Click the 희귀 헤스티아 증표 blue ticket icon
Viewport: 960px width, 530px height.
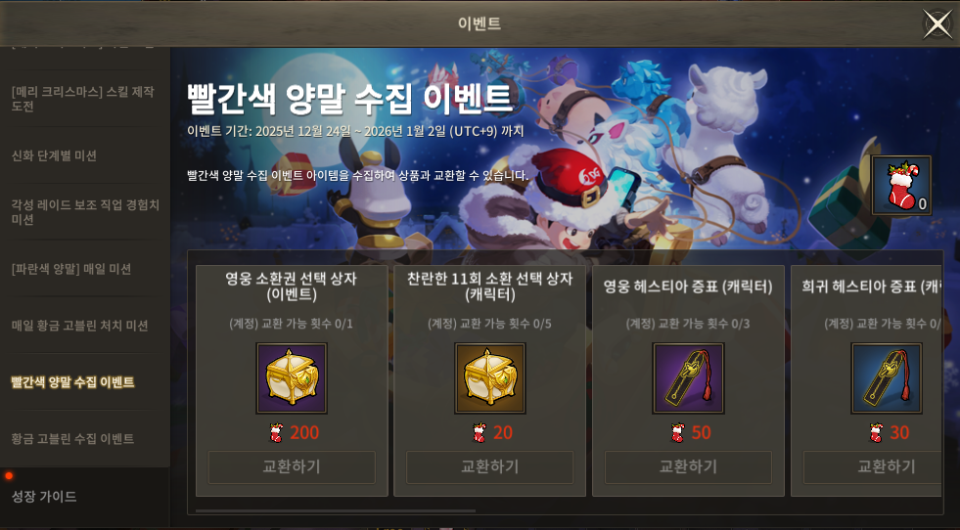tap(887, 378)
